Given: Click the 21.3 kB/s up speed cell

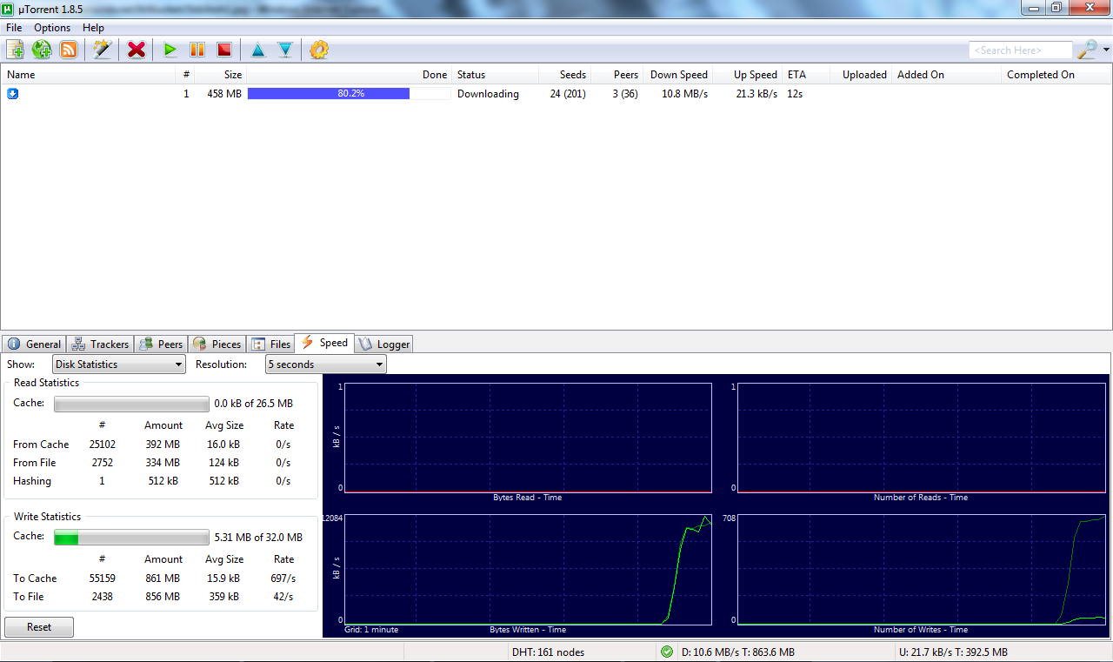Looking at the screenshot, I should tap(756, 94).
